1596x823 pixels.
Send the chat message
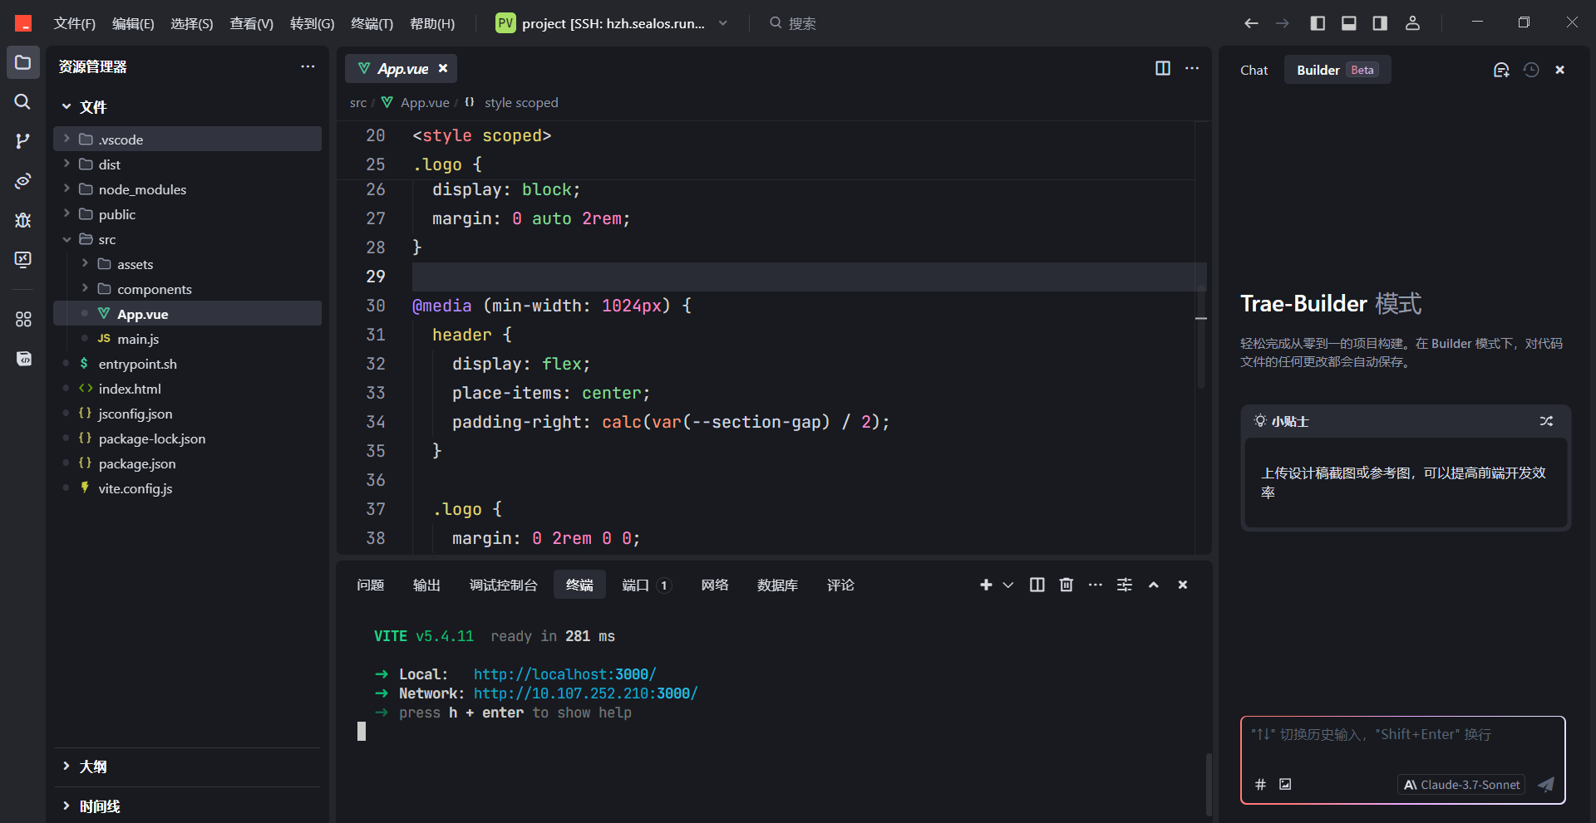click(x=1546, y=784)
